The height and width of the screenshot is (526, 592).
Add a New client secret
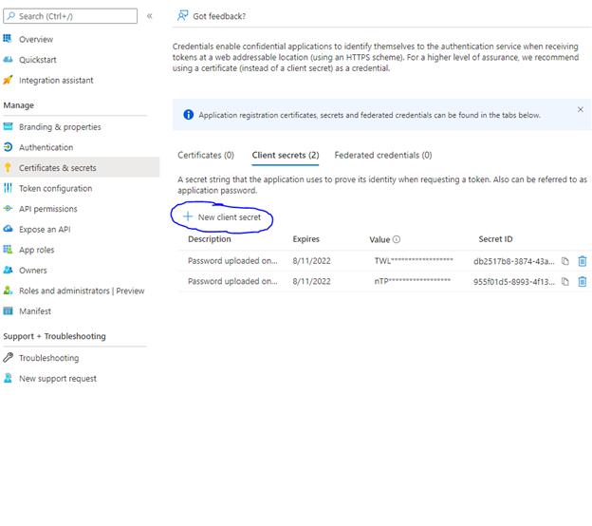(222, 217)
